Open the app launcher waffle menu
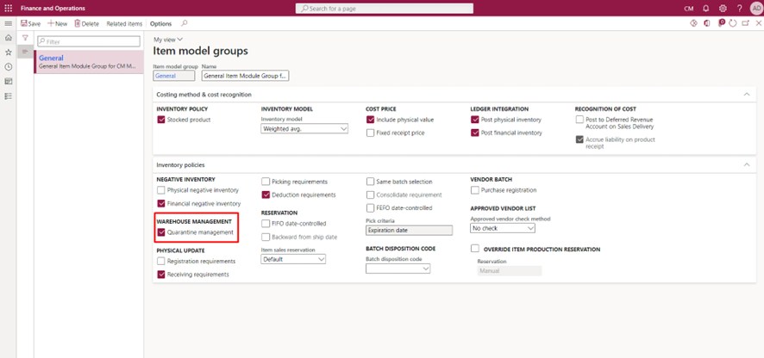This screenshot has width=764, height=358. [x=8, y=9]
